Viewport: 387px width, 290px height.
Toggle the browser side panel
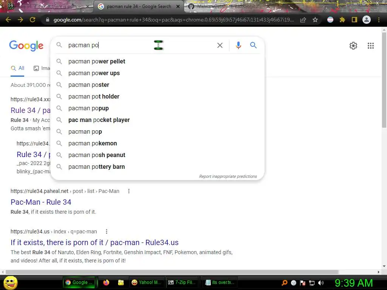[354, 20]
